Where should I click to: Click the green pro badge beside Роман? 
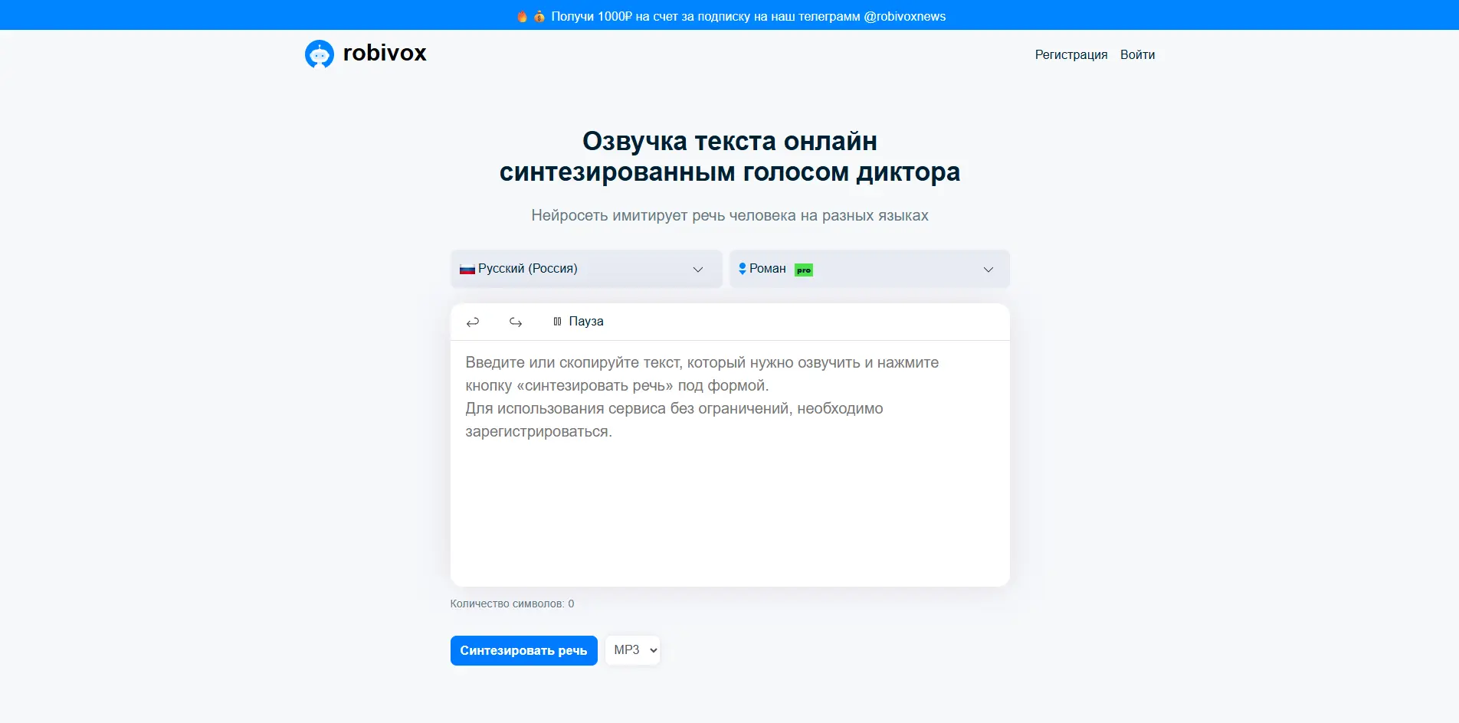pos(803,270)
